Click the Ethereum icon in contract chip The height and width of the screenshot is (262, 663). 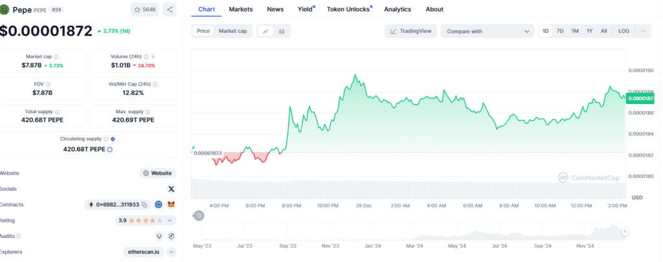coord(91,204)
